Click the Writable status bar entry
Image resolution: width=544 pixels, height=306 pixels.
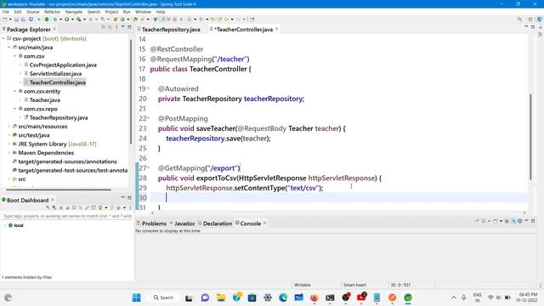(303, 285)
